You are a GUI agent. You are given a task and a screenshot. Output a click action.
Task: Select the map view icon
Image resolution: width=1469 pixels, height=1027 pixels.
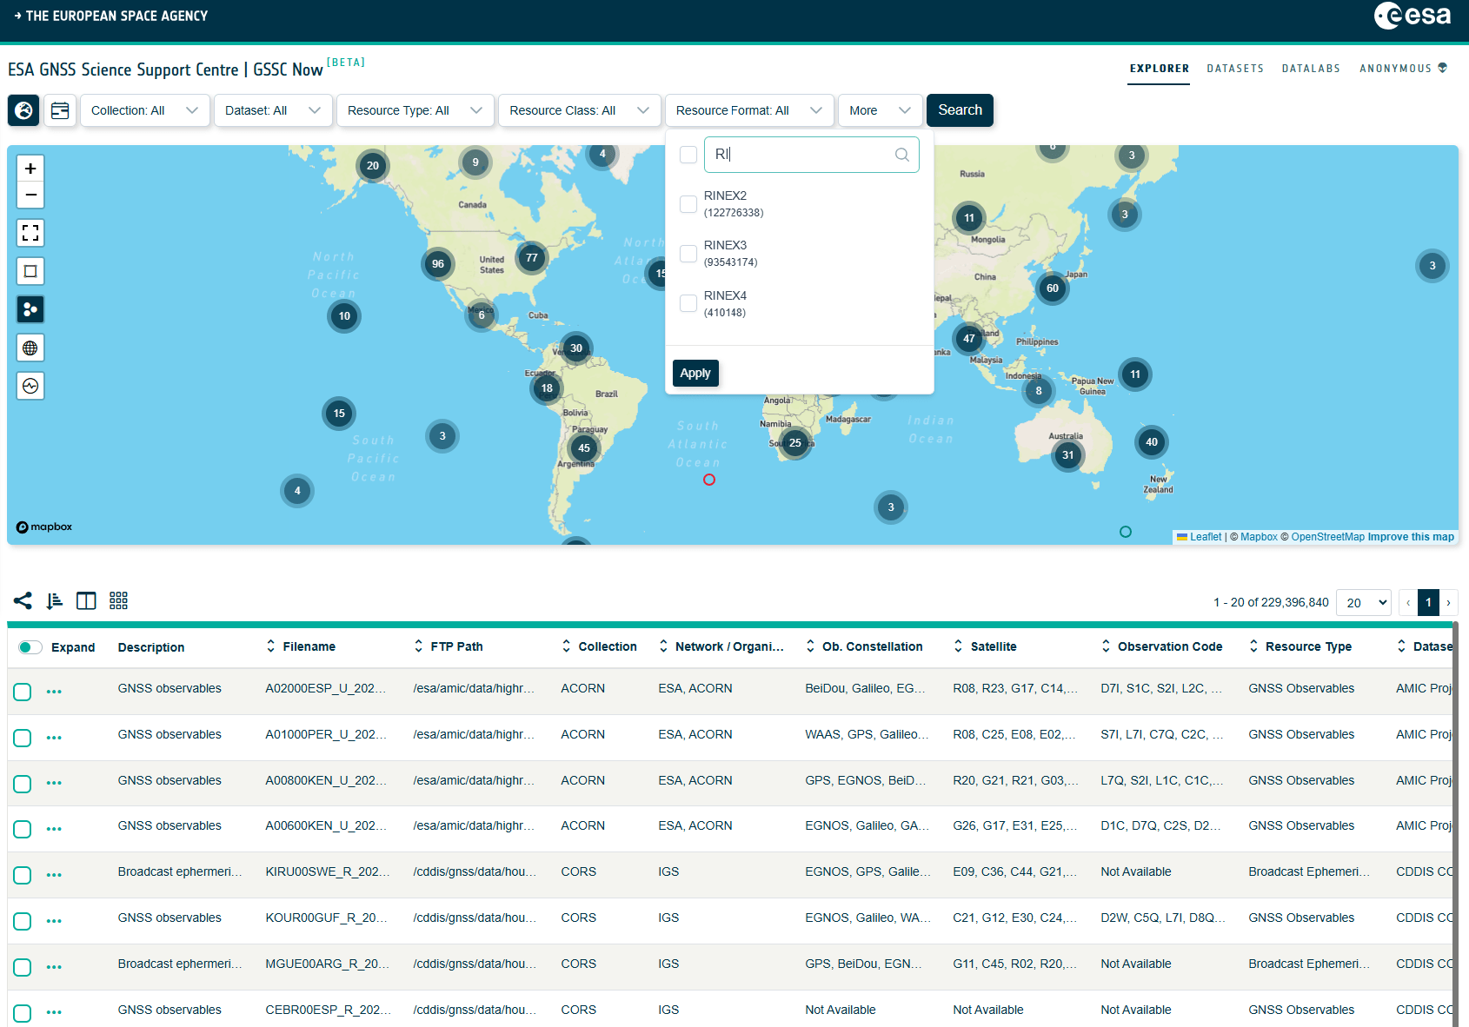coord(23,110)
